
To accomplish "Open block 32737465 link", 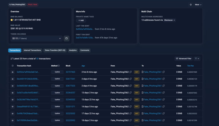I will 70,72.
